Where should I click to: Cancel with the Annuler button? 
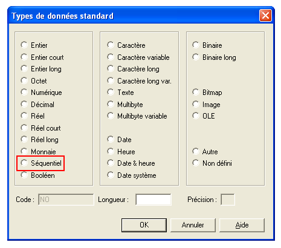click(193, 225)
